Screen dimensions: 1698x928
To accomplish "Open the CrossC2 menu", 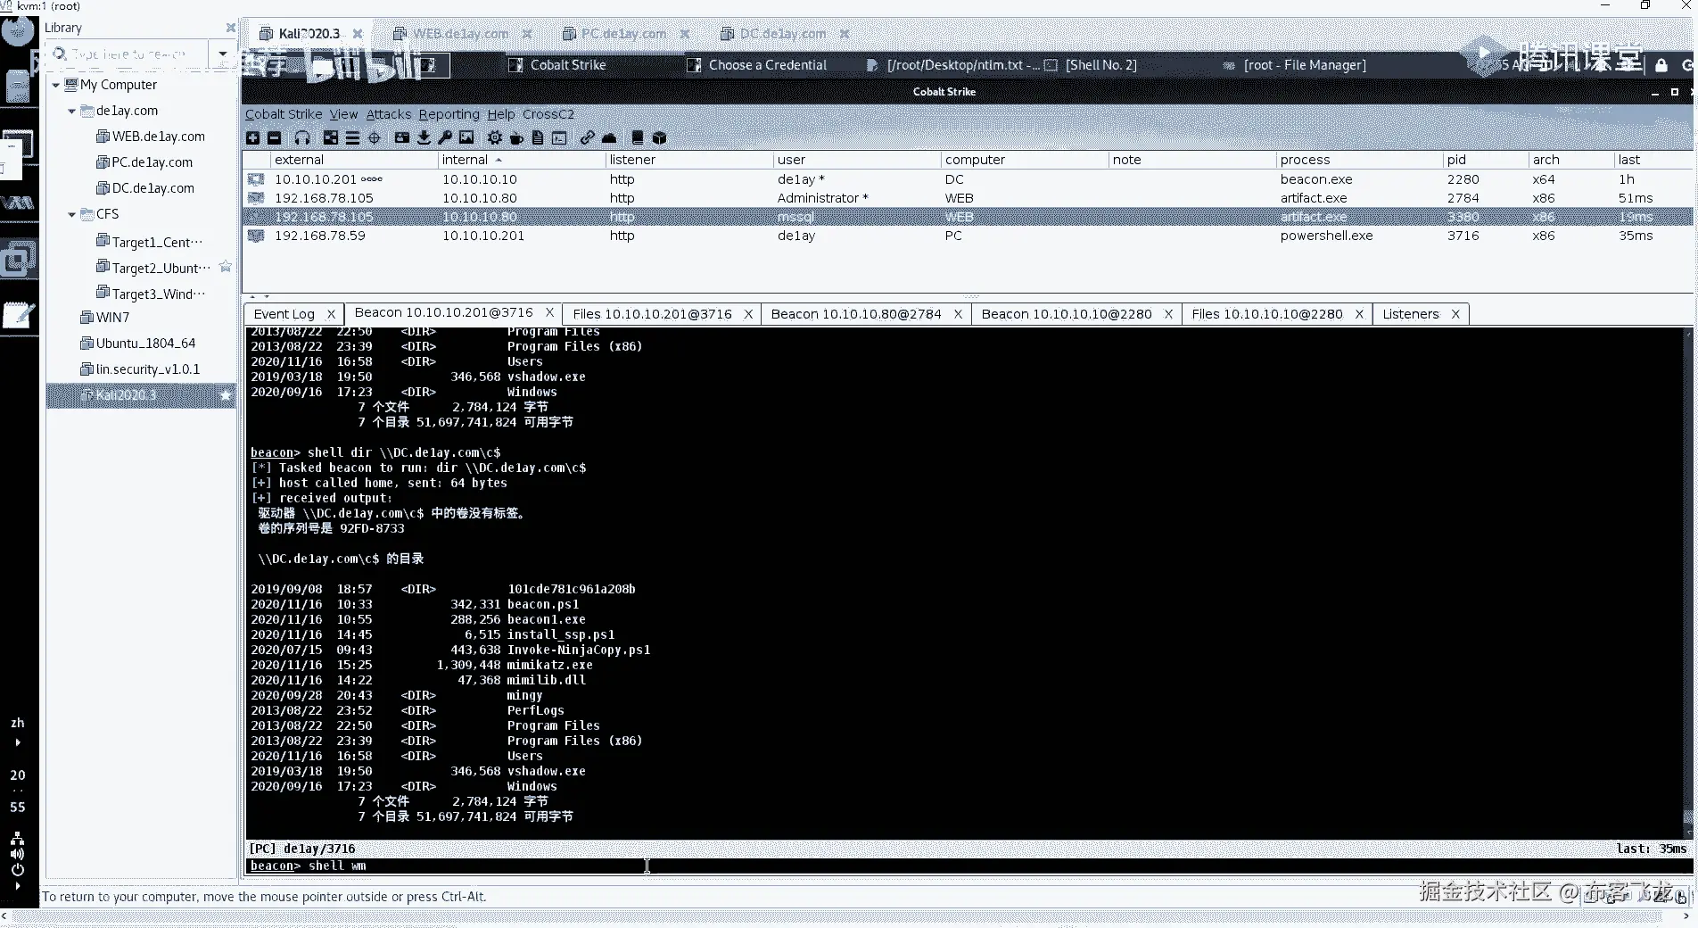I will [548, 114].
